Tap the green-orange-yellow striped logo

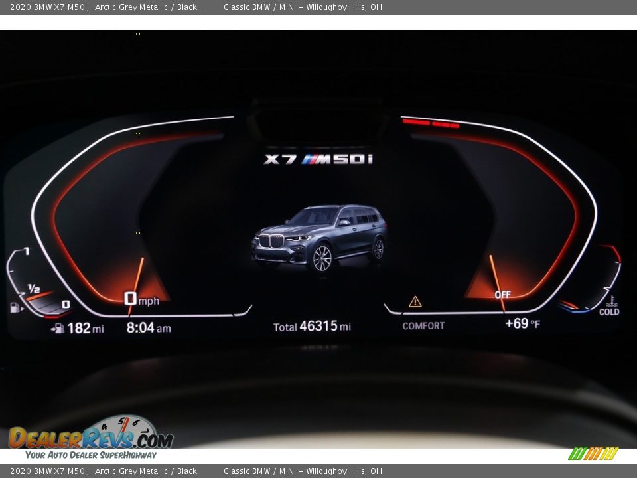coord(593,453)
